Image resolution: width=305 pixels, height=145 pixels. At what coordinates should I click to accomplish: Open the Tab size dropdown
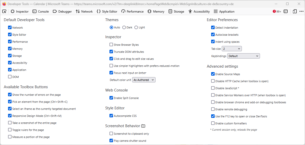[232, 49]
